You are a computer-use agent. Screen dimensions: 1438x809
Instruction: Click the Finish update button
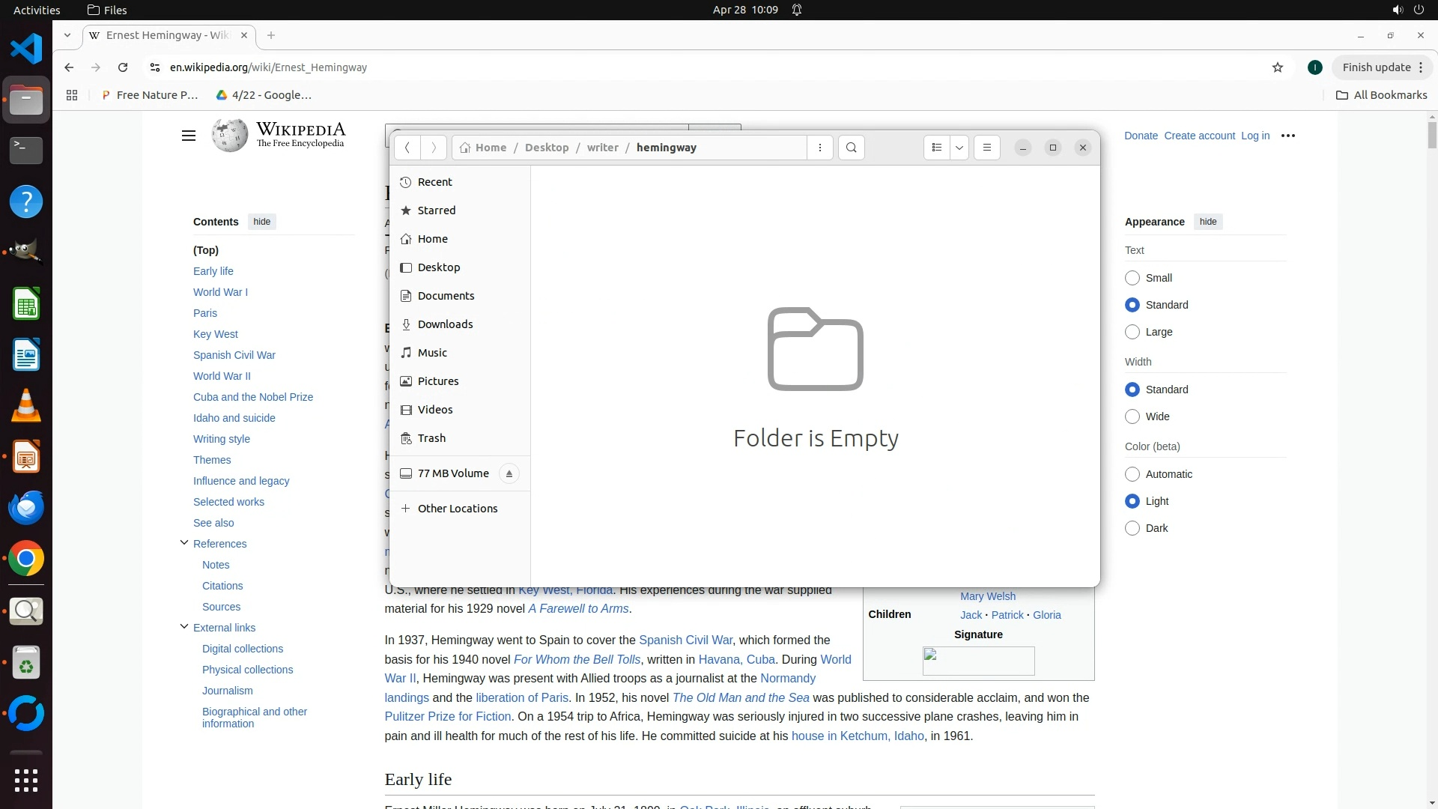pos(1376,67)
